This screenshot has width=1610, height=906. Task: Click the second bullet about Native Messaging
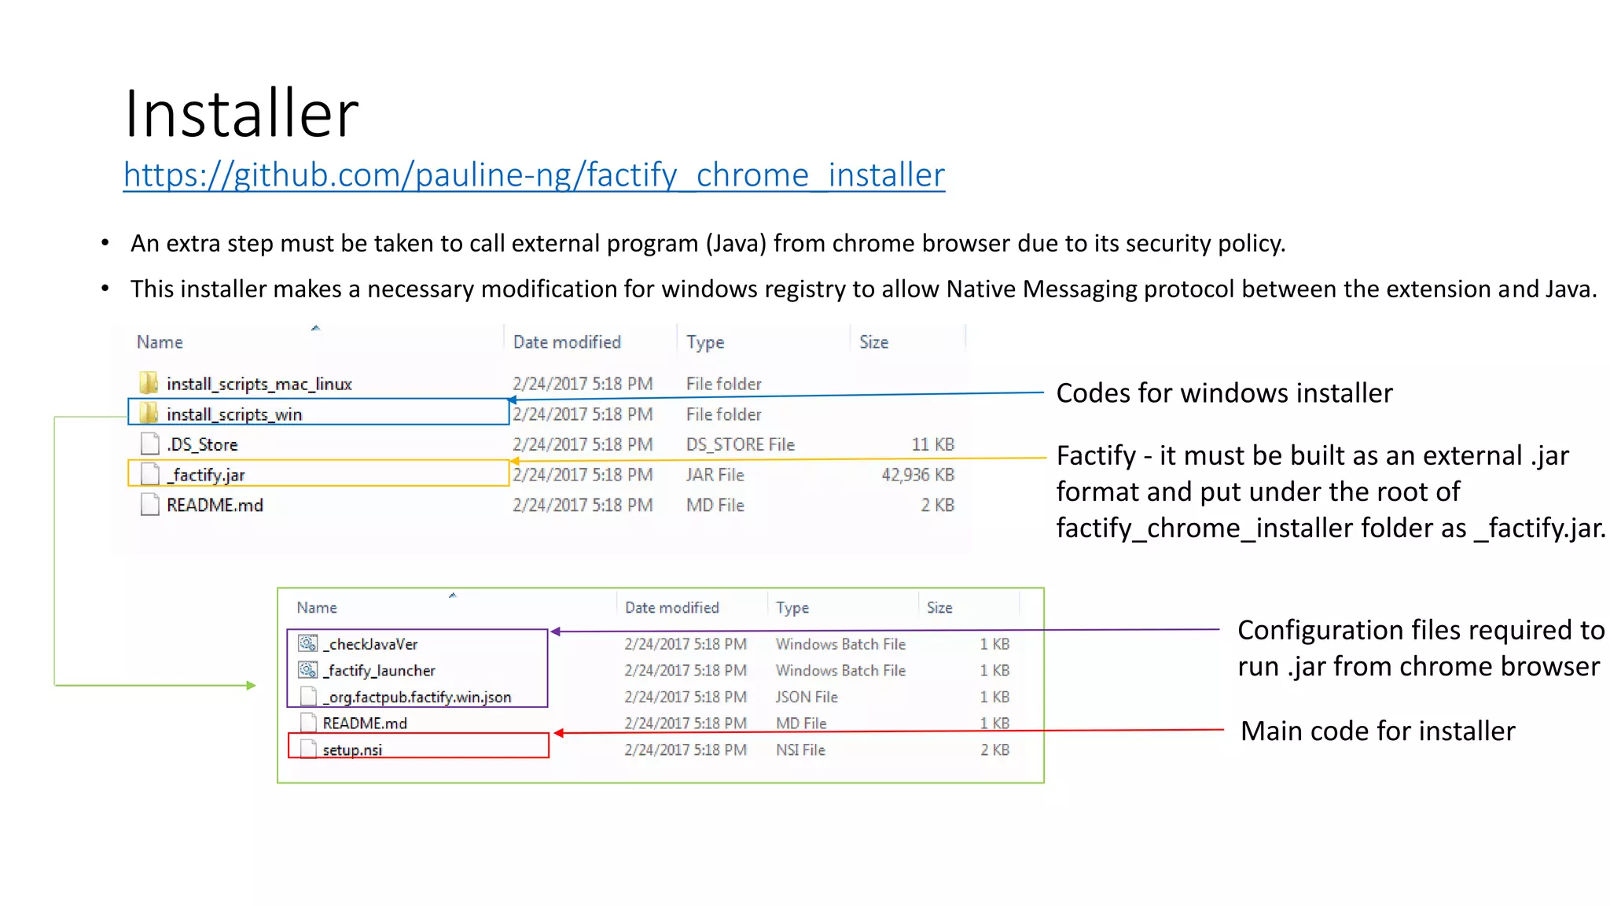click(864, 289)
